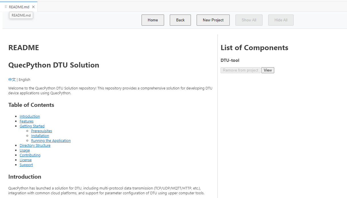Create a New Project
The height and width of the screenshot is (198, 347).
(213, 20)
